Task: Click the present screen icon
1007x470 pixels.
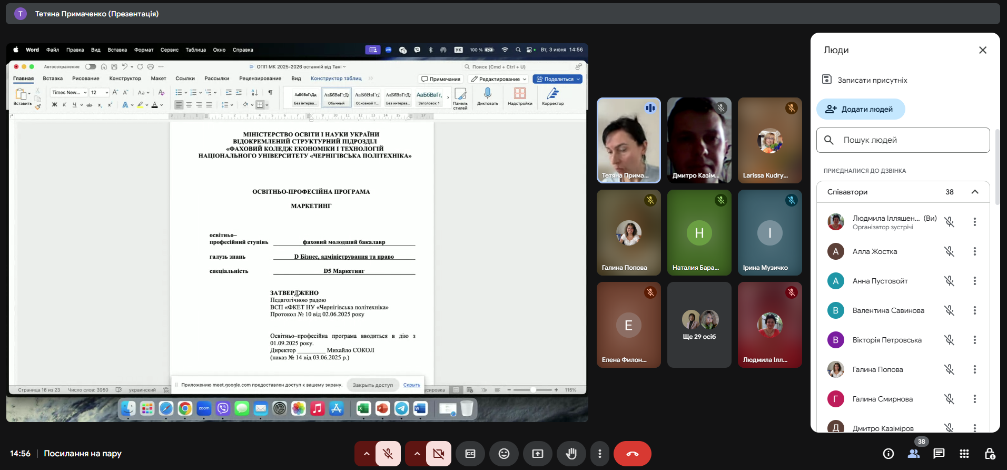Action: point(537,454)
